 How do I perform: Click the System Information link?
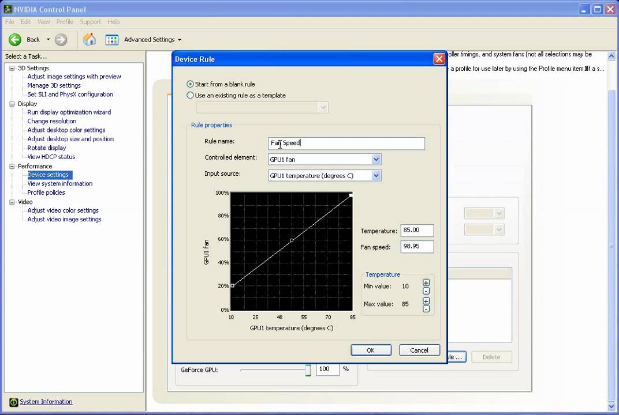pos(46,402)
